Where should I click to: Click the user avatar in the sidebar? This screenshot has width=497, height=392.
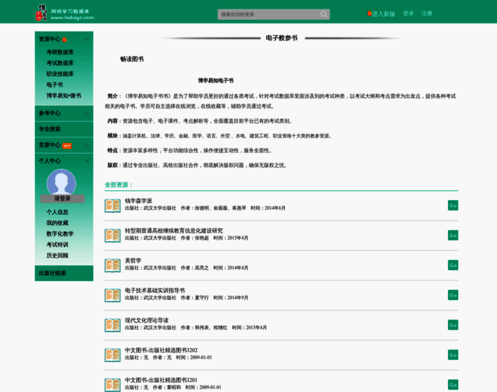(x=61, y=182)
